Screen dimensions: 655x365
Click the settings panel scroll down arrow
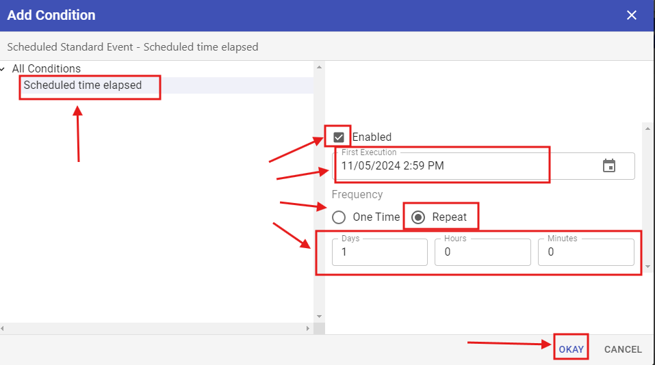647,265
